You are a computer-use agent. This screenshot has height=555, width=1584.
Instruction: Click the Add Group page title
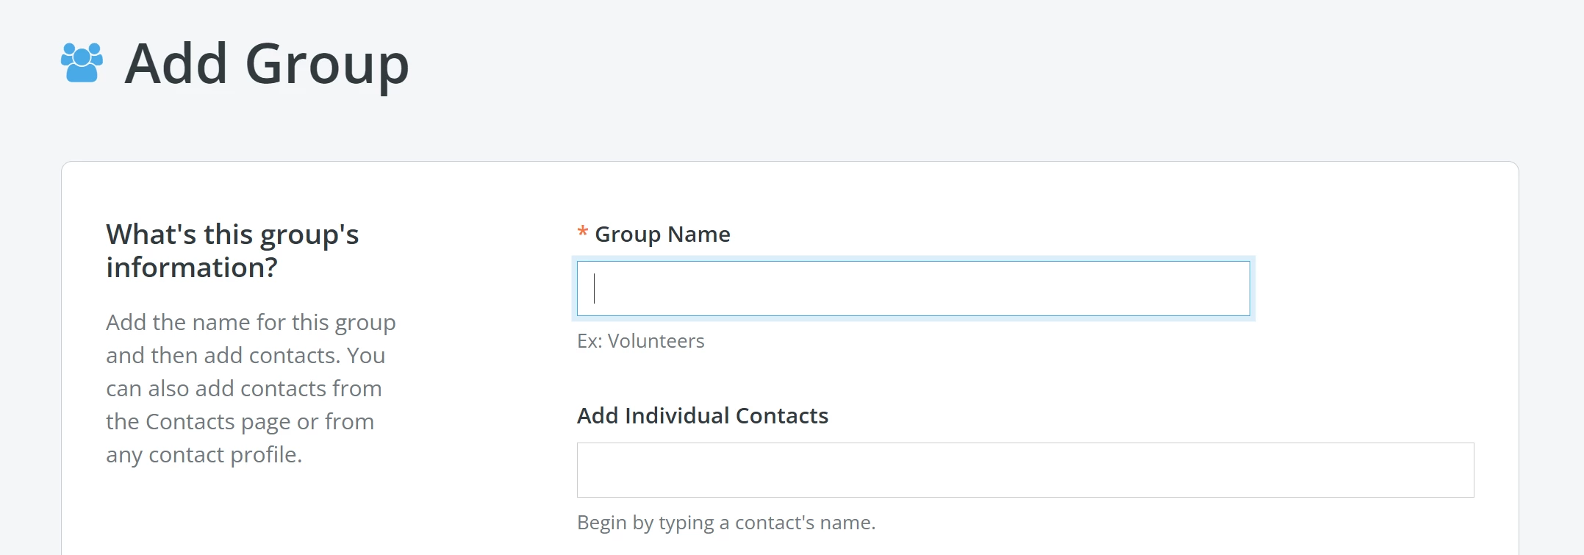pos(267,65)
